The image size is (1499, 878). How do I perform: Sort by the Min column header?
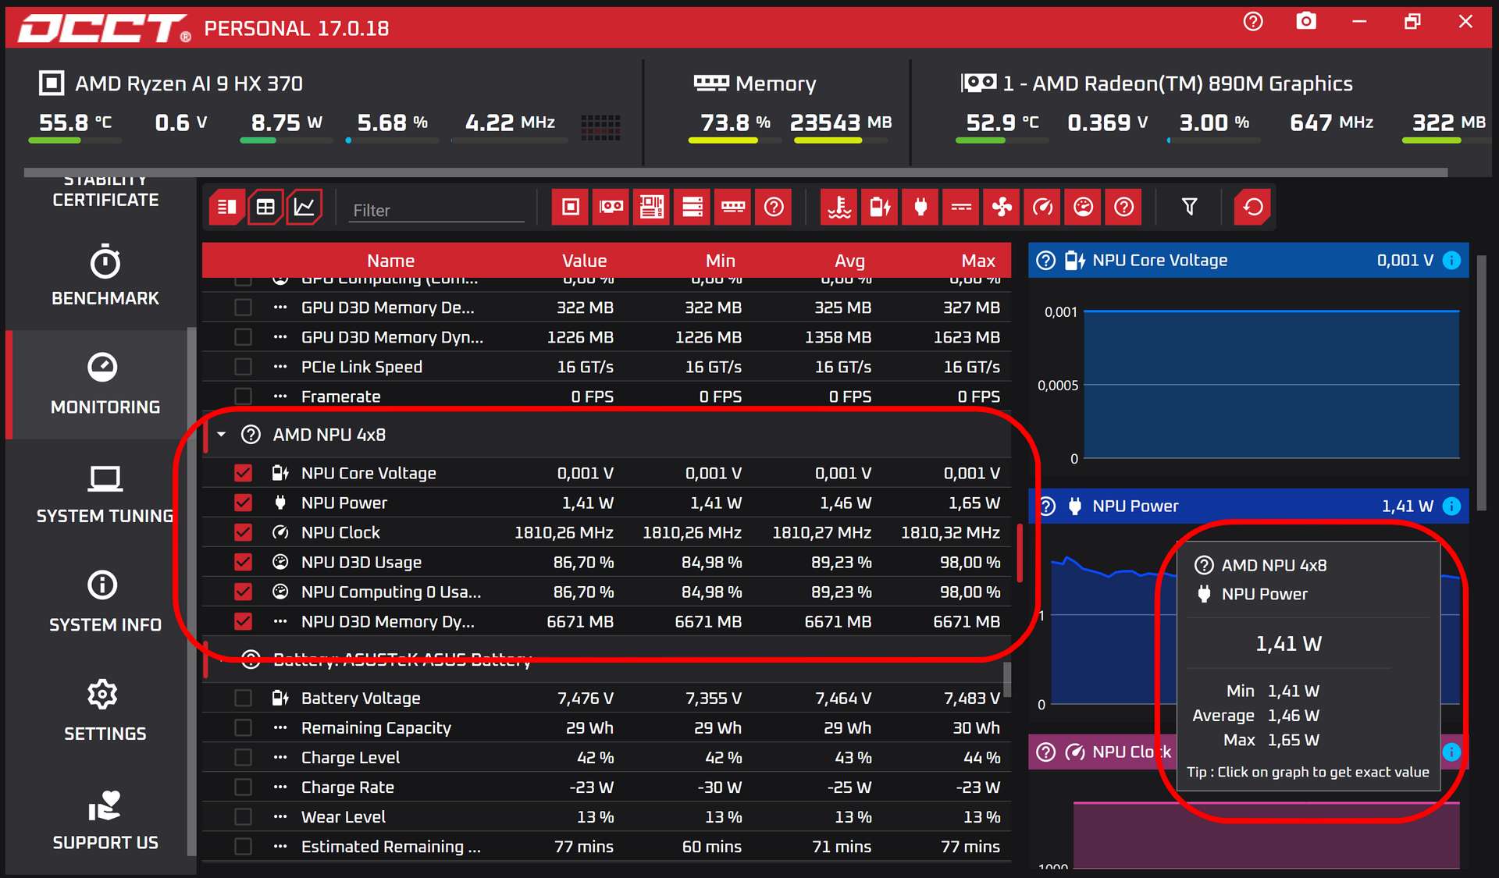[720, 261]
